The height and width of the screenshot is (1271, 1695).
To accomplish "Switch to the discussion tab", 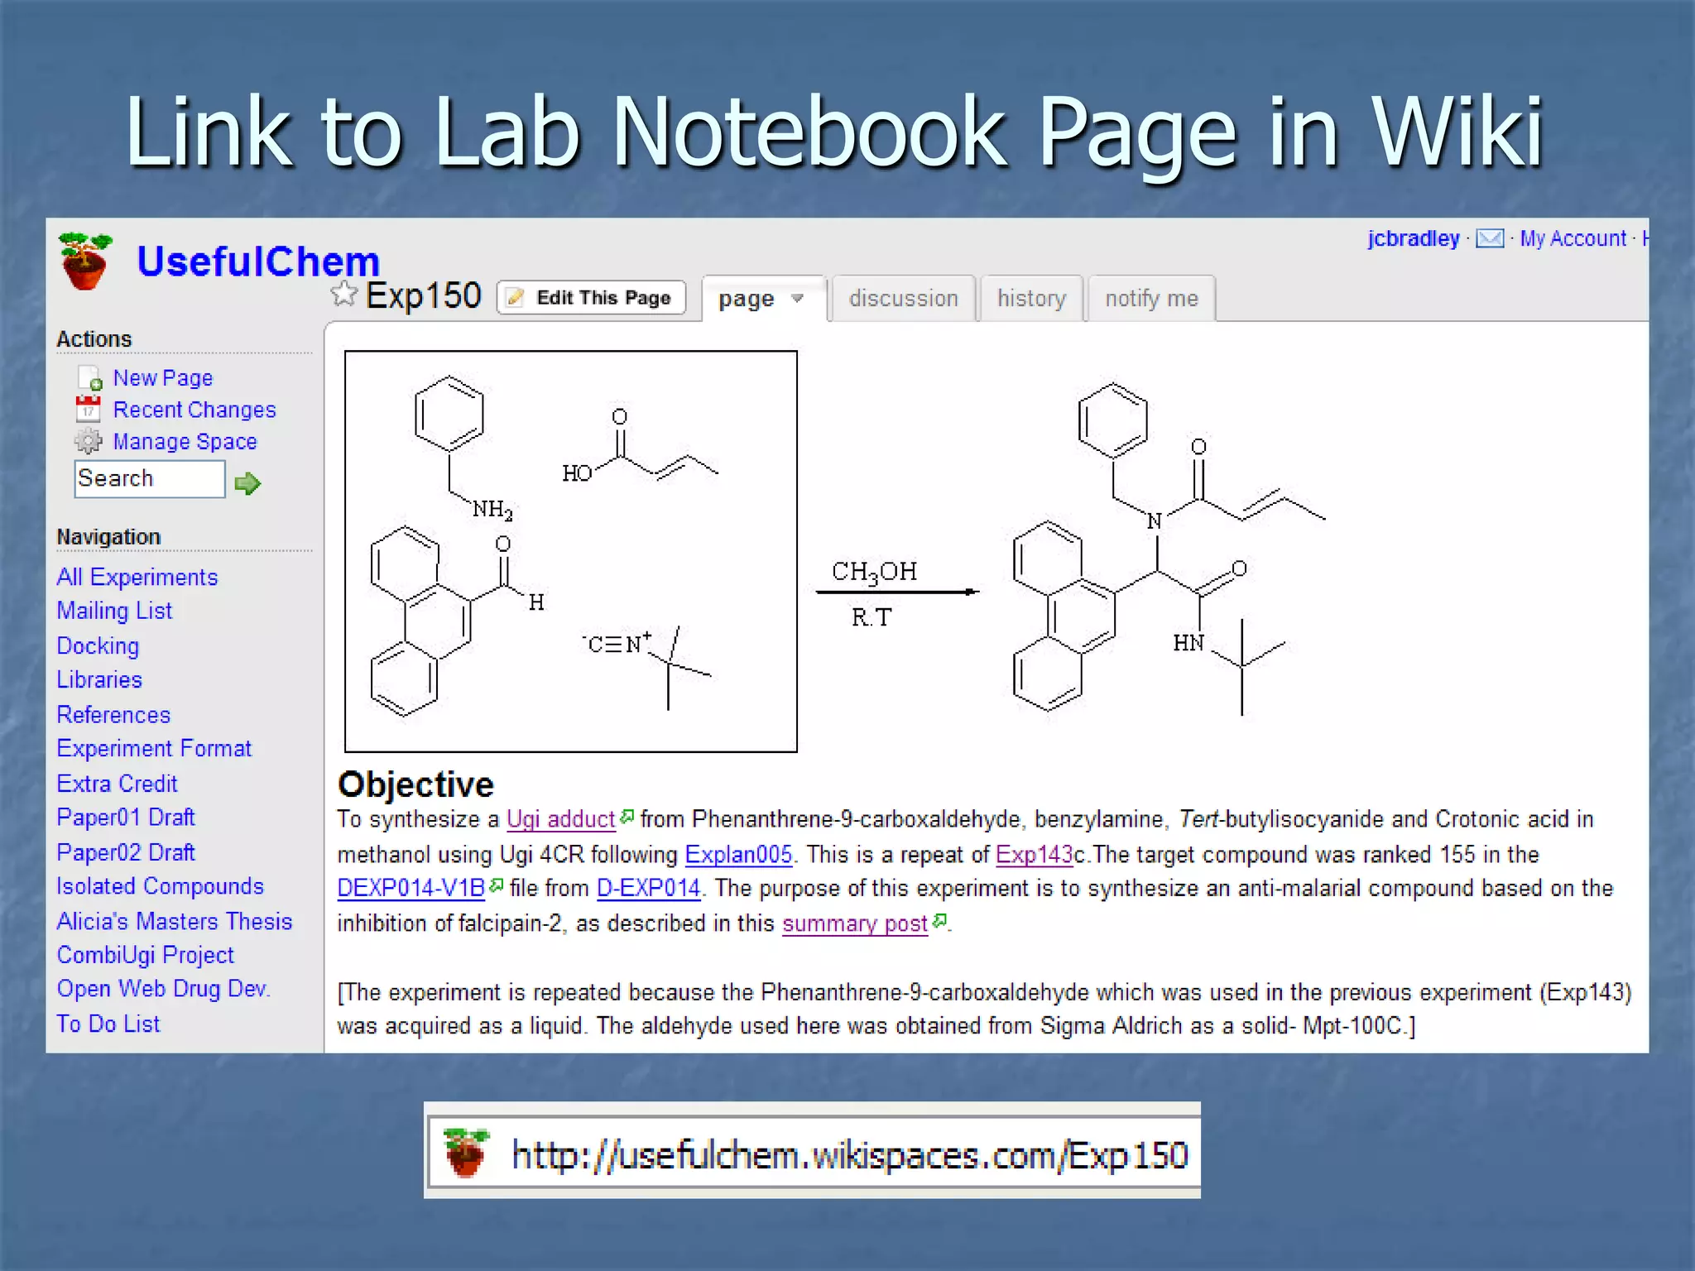I will 904,298.
